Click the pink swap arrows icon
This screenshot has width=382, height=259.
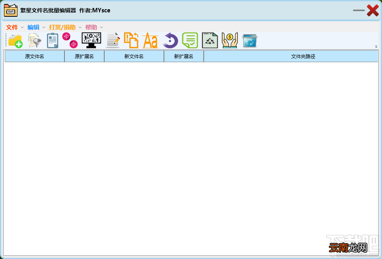[70, 40]
